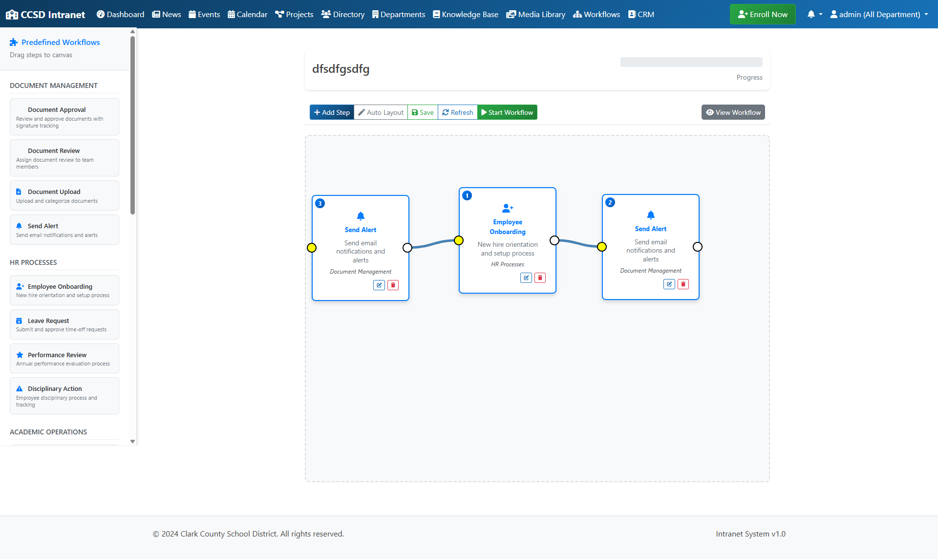Viewport: 938px width, 559px height.
Task: Delete the Send Alert step 2 node
Action: click(x=683, y=284)
